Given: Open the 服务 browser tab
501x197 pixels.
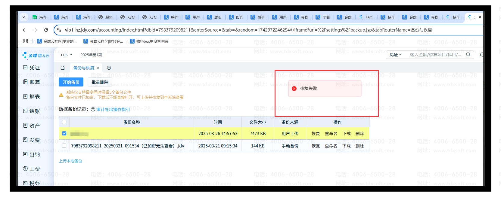Looking at the screenshot, I should pos(106,17).
